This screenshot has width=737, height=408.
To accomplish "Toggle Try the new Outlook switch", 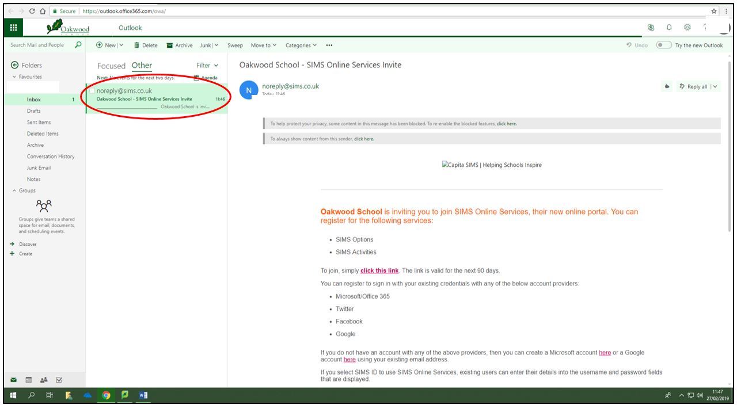I will (664, 45).
